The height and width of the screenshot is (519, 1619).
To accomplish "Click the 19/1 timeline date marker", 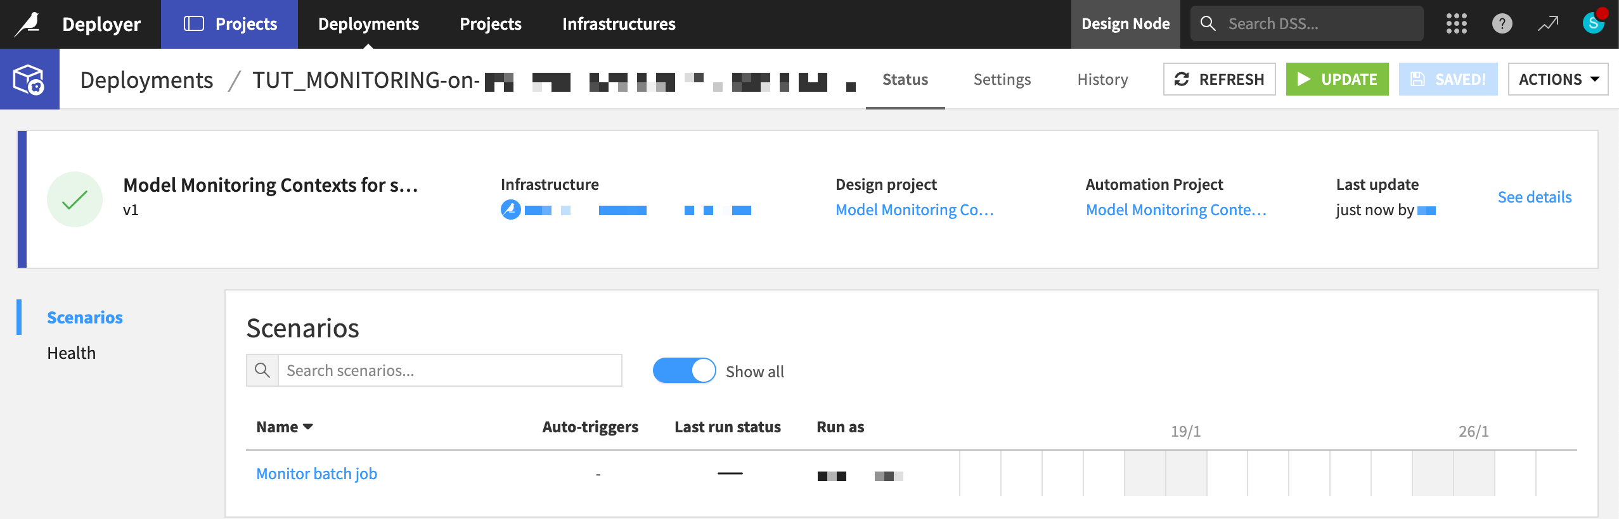I will pos(1185,431).
